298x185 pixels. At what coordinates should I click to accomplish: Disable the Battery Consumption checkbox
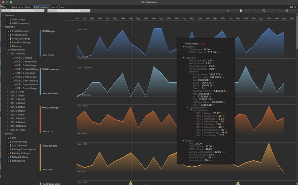[8, 150]
